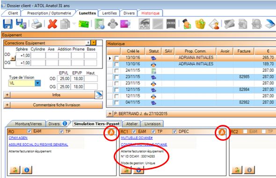Open the MUTUELLE OCIANE# link
This screenshot has height=178, width=276.
[x=137, y=138]
